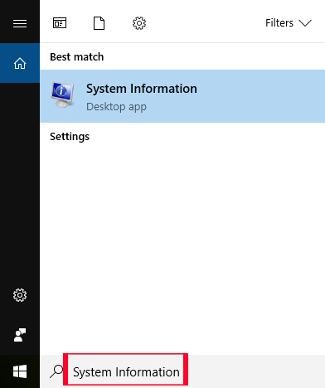325x388 pixels.
Task: Click the Settings section heading
Action: coord(70,137)
